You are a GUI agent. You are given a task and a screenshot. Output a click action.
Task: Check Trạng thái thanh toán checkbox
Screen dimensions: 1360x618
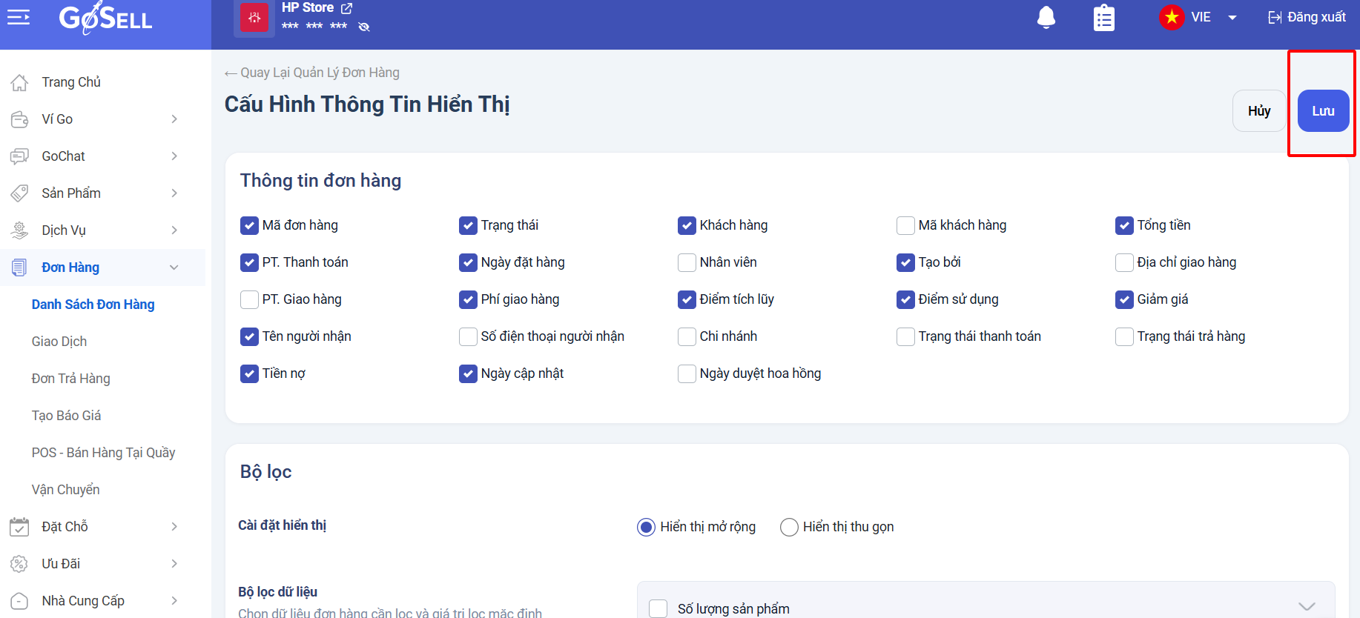[905, 336]
